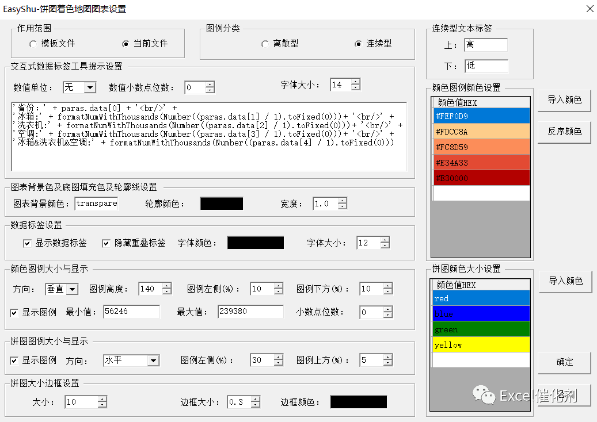Screen dimensions: 597x422
Task: Select #B30000 color row
Action: 482,178
